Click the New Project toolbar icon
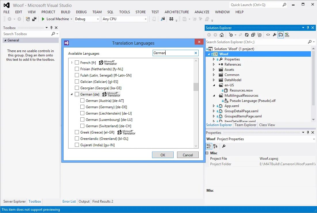 [x=28, y=19]
